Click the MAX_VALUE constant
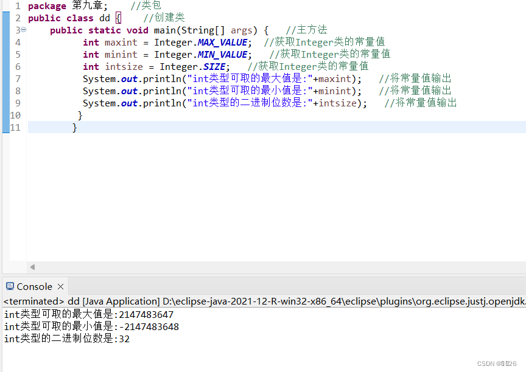 222,43
